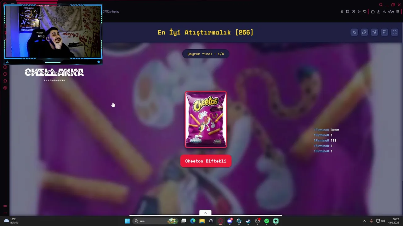This screenshot has width=403, height=226.
Task: Open the ad blocker shield icon
Action: pos(353,12)
